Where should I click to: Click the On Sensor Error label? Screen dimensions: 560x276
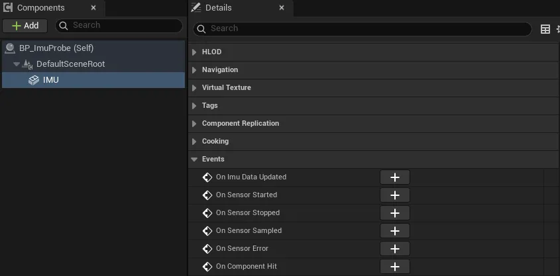pyautogui.click(x=242, y=248)
